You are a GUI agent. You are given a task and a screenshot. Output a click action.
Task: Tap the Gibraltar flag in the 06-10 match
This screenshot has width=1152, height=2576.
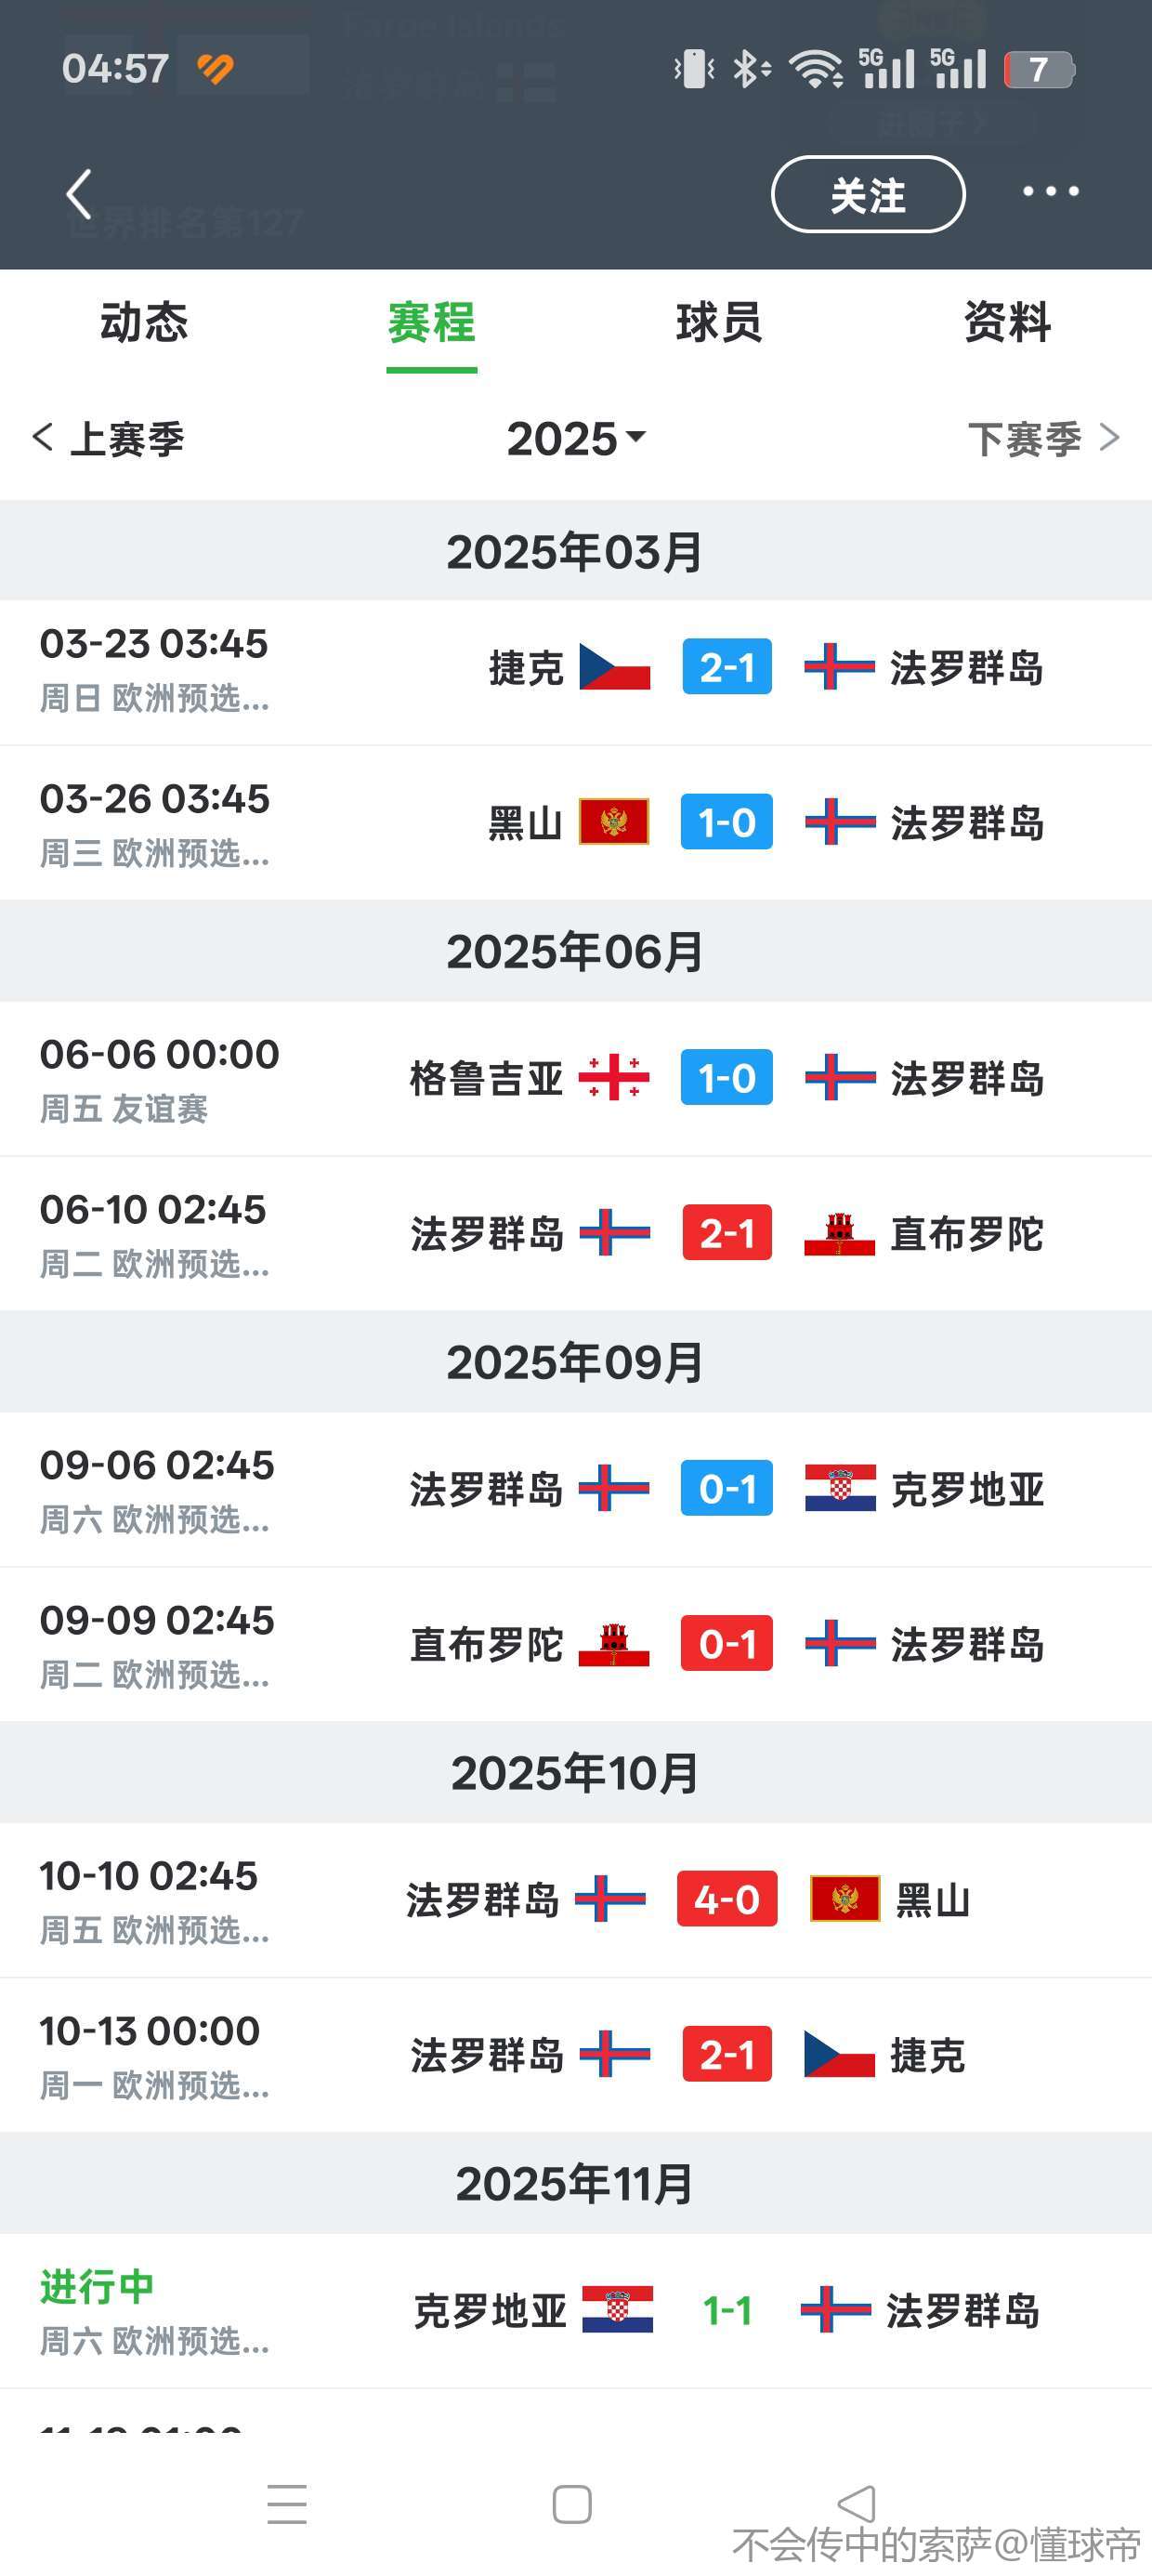[x=839, y=1233]
